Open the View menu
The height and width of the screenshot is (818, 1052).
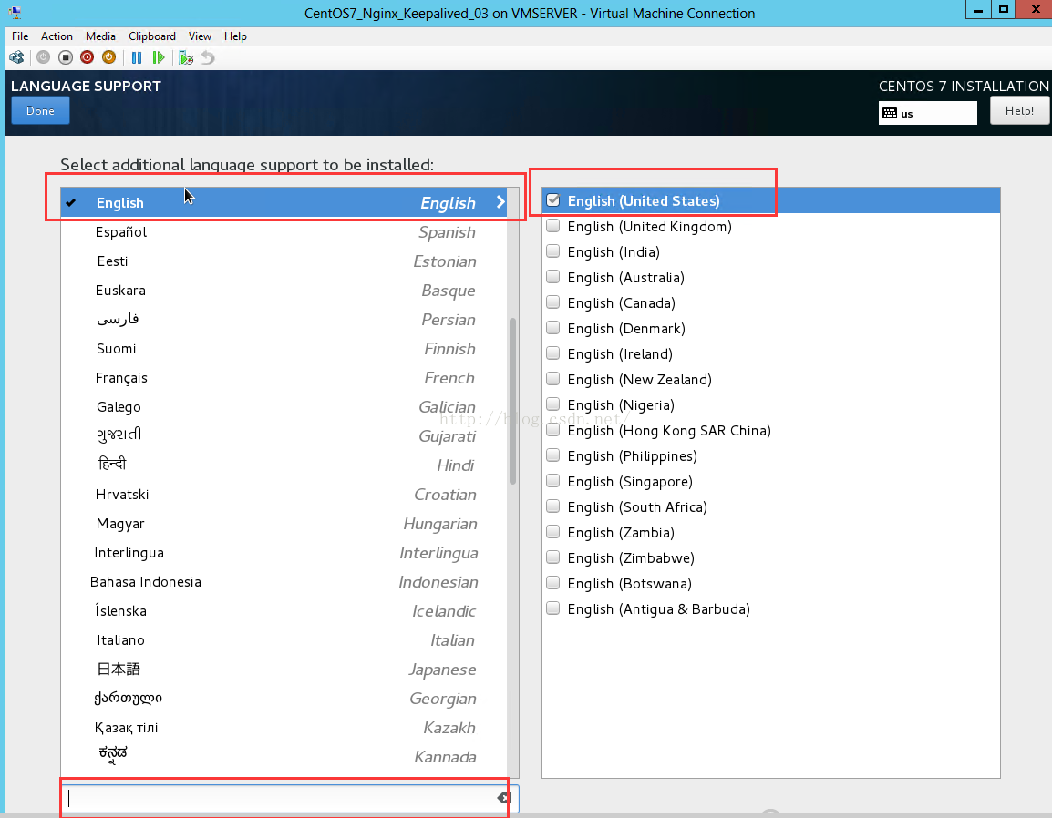point(200,36)
